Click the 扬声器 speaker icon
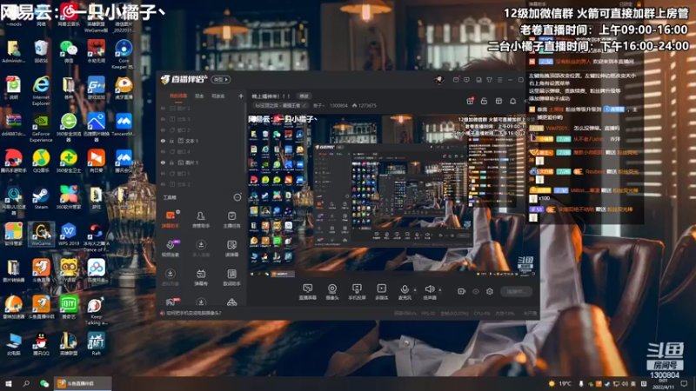696x391 pixels. pyautogui.click(x=429, y=289)
